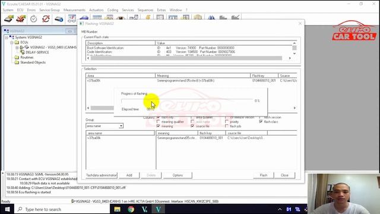Click the Add button
This screenshot has width=380, height=214.
(129, 175)
